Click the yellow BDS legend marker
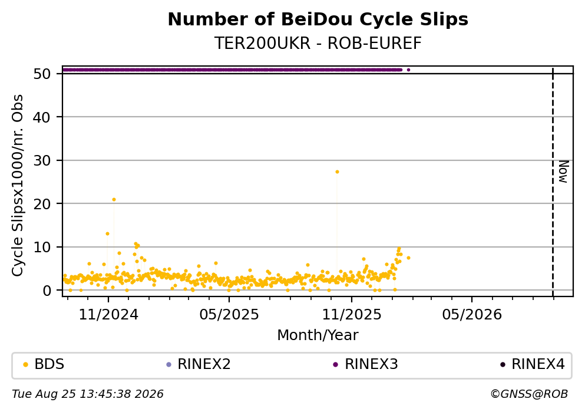 pos(25,365)
